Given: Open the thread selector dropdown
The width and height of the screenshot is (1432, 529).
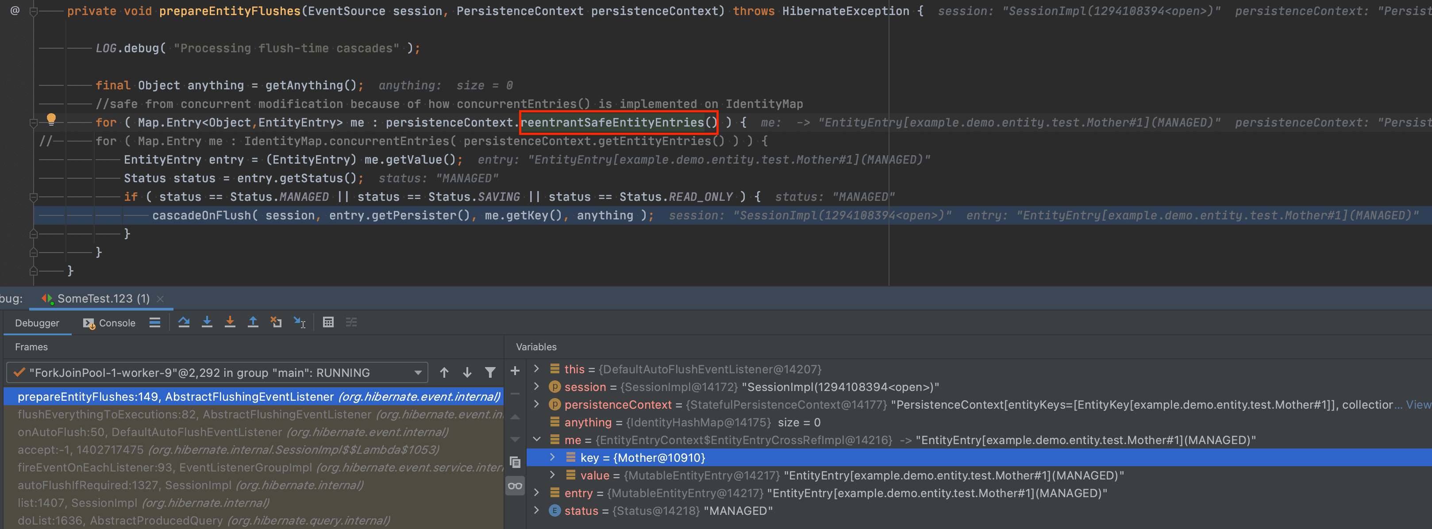Looking at the screenshot, I should point(418,373).
